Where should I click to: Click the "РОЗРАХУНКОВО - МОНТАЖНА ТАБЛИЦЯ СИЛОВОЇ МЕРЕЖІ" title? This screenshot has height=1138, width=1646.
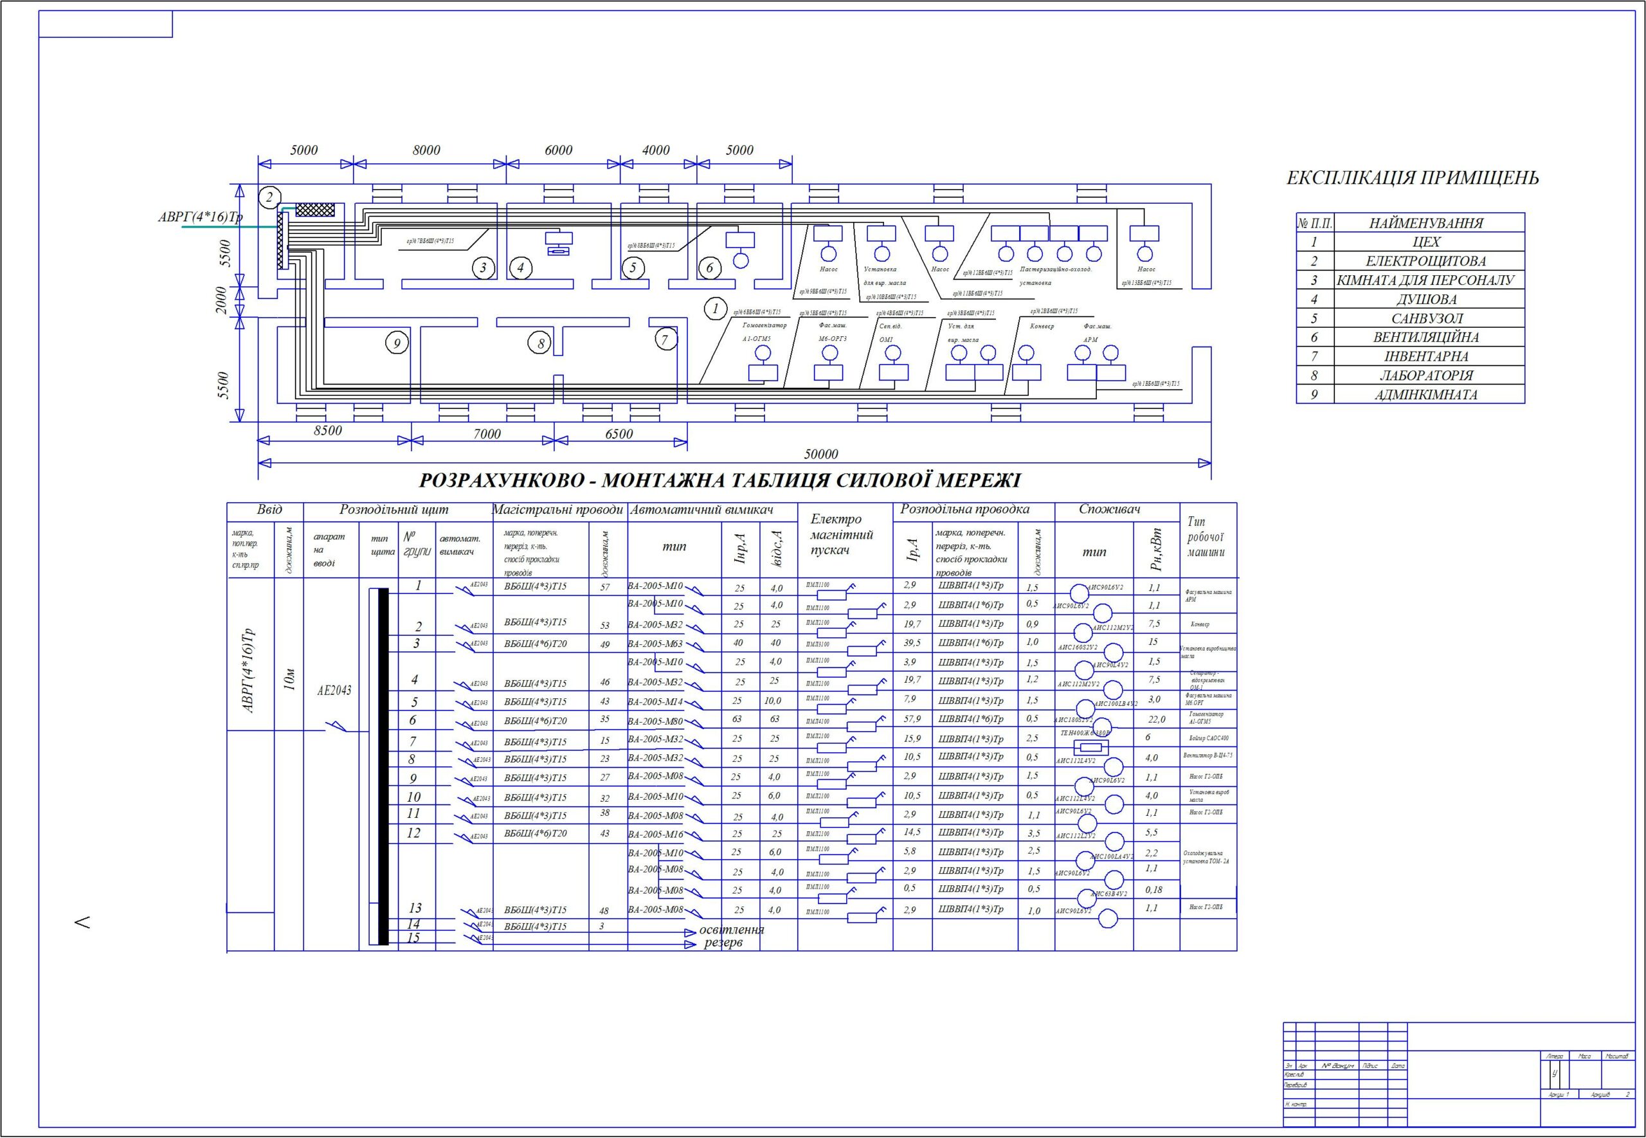pos(719,480)
